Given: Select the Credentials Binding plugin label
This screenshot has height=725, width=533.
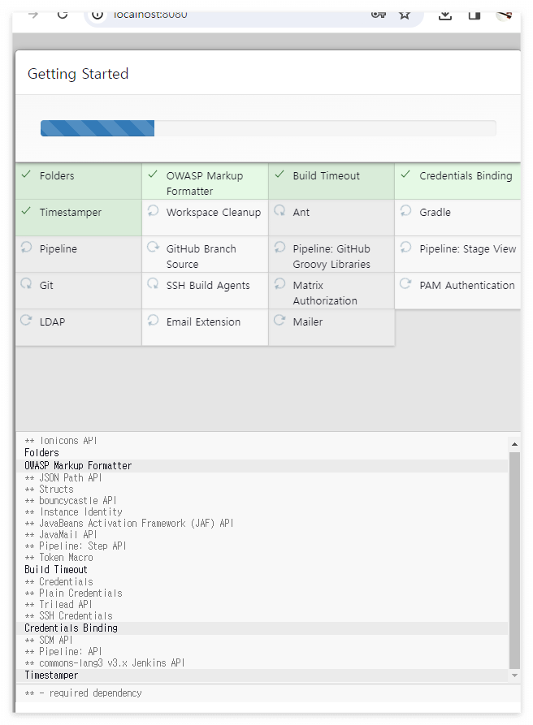Looking at the screenshot, I should 466,175.
